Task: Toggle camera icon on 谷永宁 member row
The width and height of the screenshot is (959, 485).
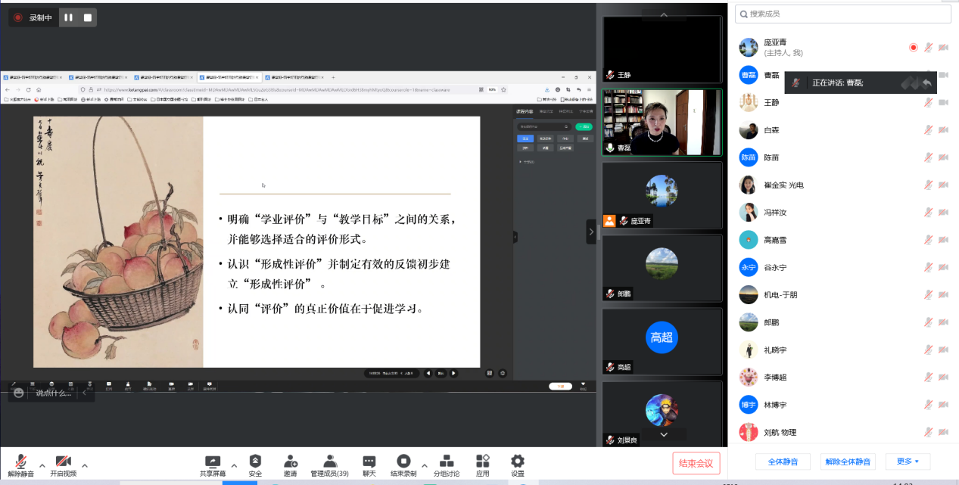Action: [x=943, y=267]
